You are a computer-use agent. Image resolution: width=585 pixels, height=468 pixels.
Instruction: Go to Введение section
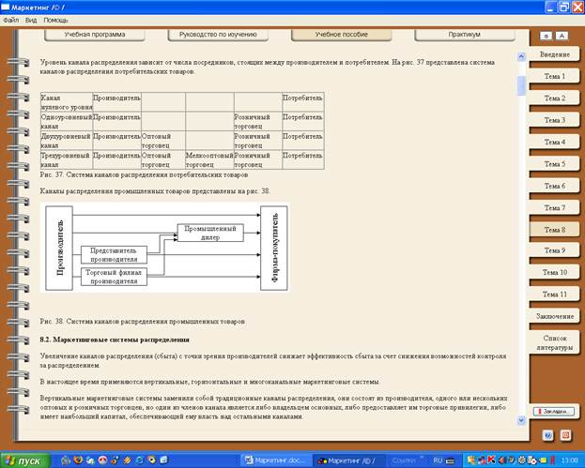tap(554, 54)
